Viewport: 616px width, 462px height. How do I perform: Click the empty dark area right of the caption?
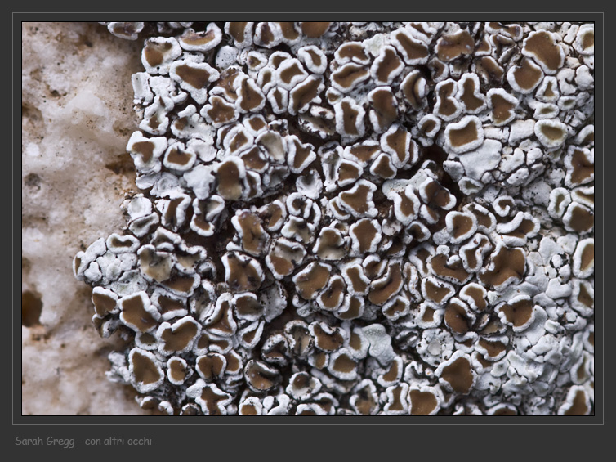392,442
